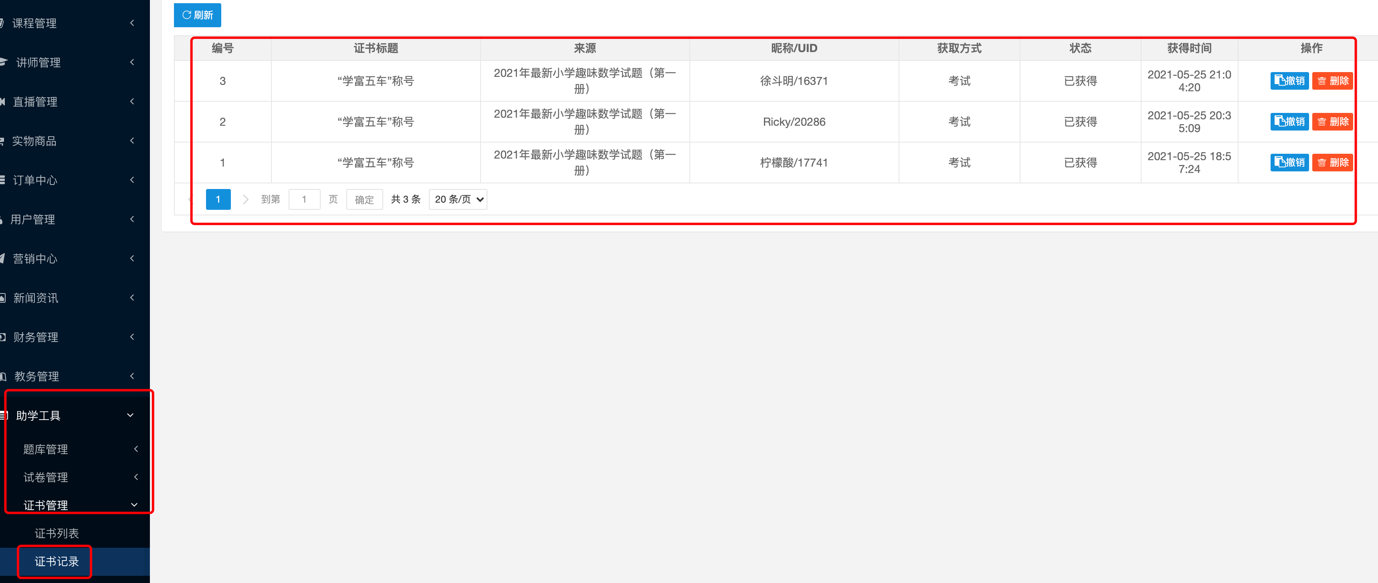The width and height of the screenshot is (1378, 583).
Task: Select the 柠檬酸/17741 cell
Action: point(794,163)
